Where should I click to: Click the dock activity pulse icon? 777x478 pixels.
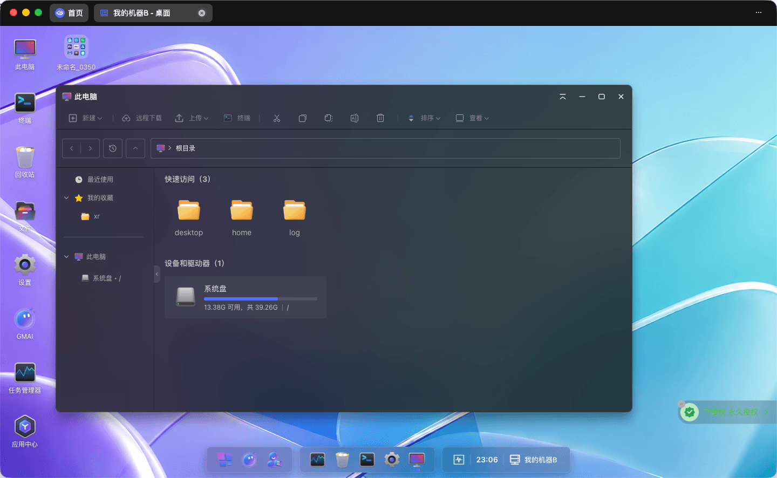(459, 460)
